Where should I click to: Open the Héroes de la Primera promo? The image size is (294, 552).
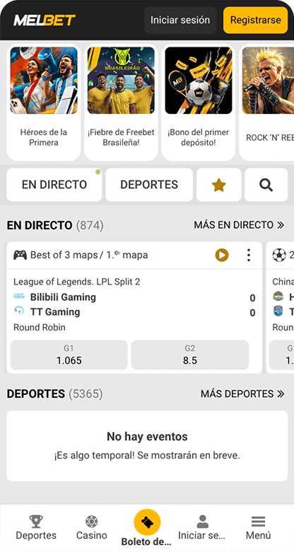tap(44, 103)
